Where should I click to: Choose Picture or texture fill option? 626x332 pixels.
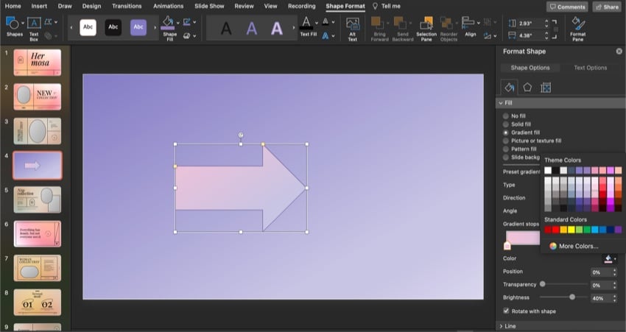point(505,141)
